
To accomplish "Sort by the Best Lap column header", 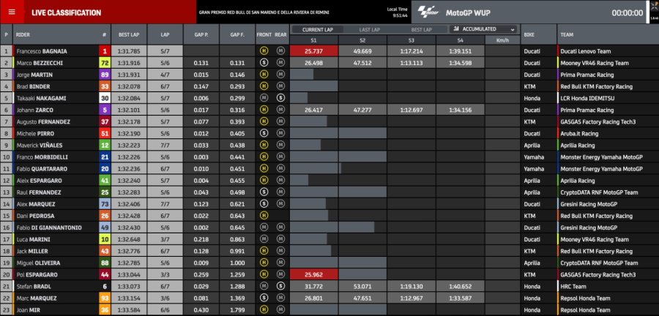I will tap(129, 35).
